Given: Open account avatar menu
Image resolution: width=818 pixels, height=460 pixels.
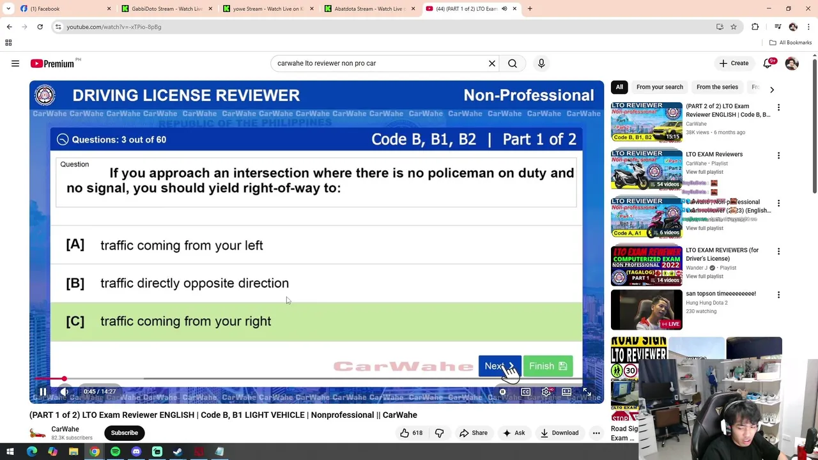Looking at the screenshot, I should coord(792,63).
